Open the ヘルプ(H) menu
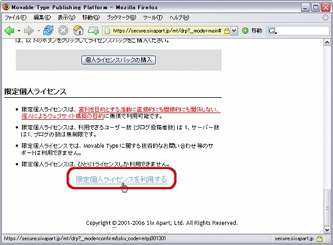This screenshot has width=333, height=245. tap(179, 17)
